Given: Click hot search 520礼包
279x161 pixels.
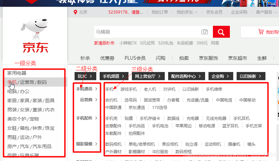Looking at the screenshot, I should [x=166, y=43].
